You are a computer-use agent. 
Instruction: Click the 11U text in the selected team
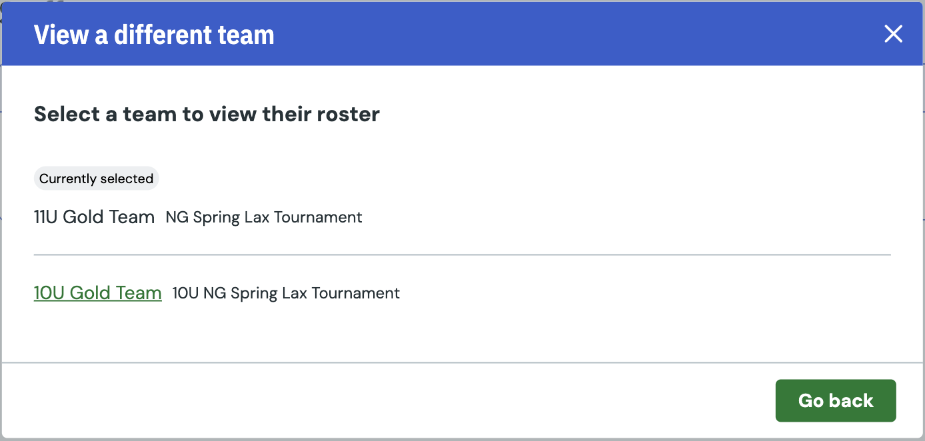46,217
